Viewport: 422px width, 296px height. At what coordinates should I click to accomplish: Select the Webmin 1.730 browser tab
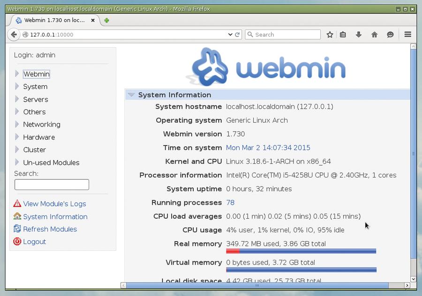click(55, 20)
